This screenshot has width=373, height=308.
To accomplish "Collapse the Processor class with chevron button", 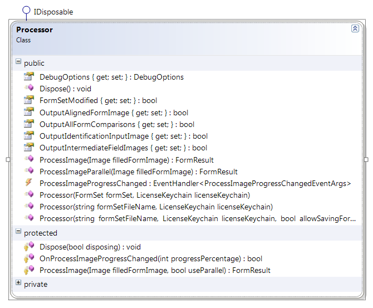I will coord(355,28).
